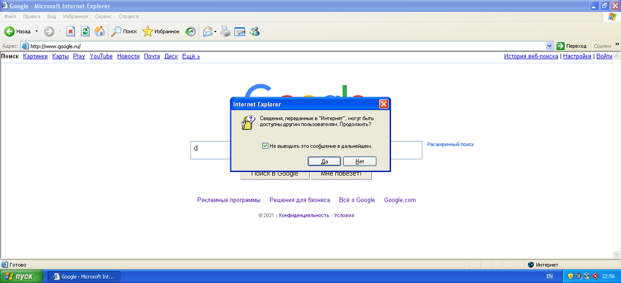
Task: Open the Google.com link
Action: pos(400,200)
